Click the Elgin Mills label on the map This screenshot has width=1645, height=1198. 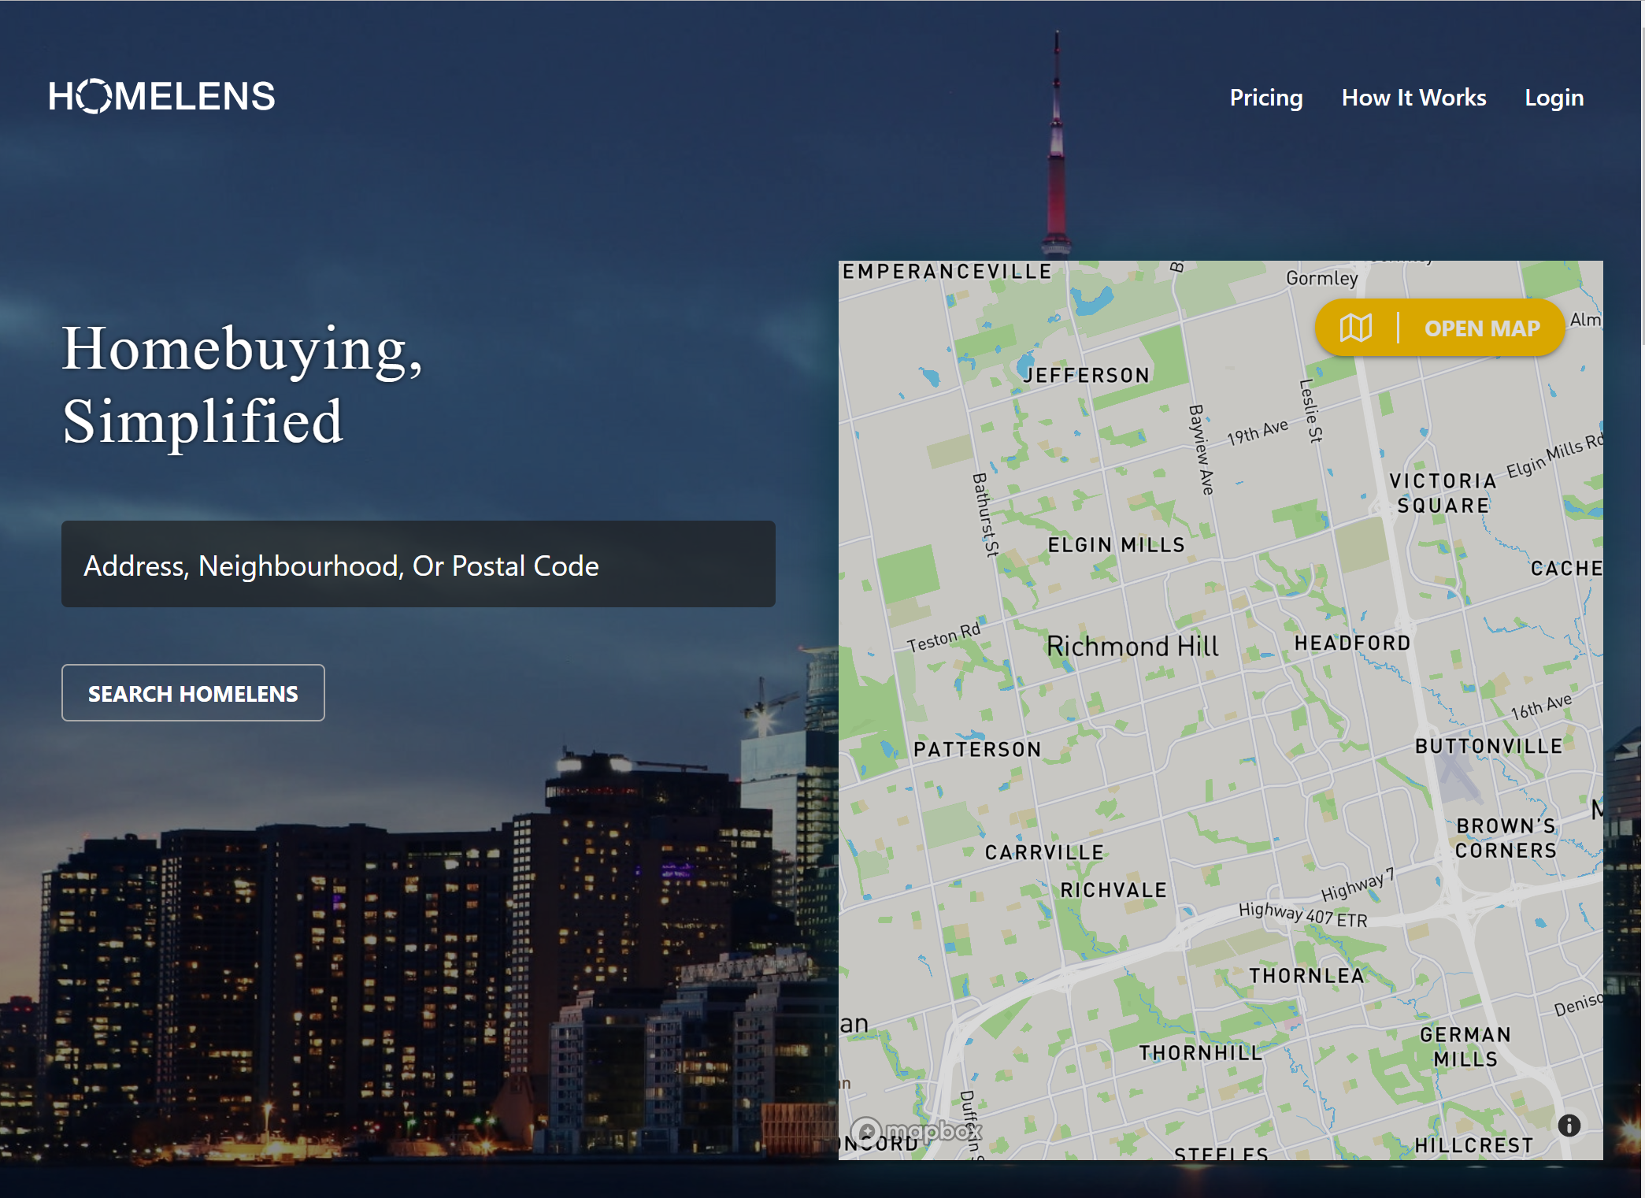[x=1116, y=545]
